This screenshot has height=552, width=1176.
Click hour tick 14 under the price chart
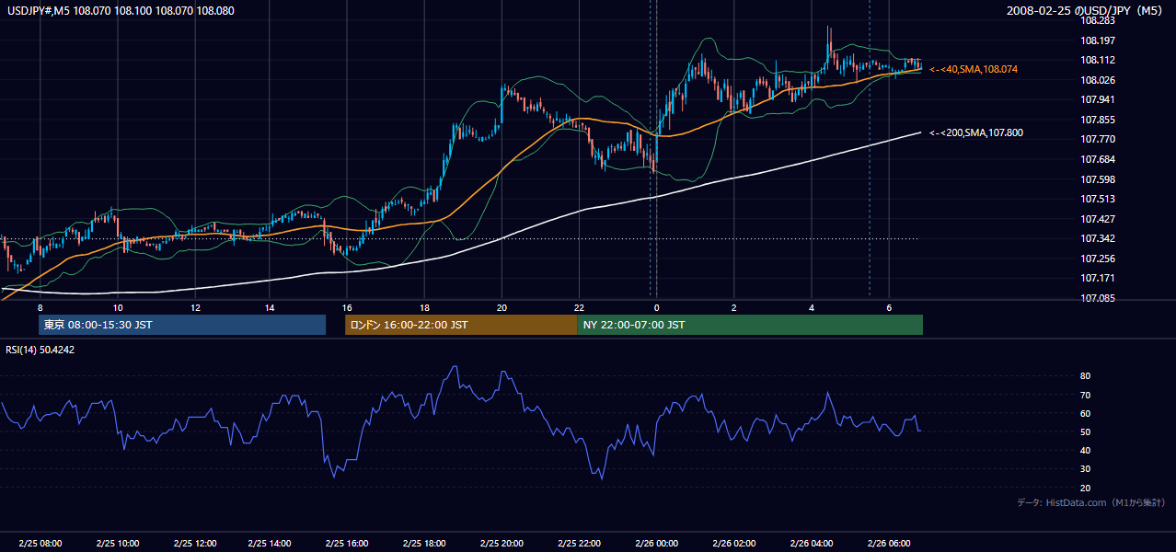(270, 307)
